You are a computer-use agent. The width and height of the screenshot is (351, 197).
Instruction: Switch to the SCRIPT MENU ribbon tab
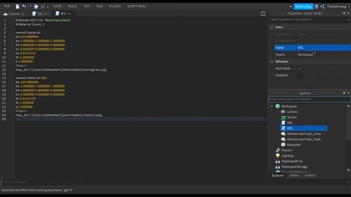point(137,6)
